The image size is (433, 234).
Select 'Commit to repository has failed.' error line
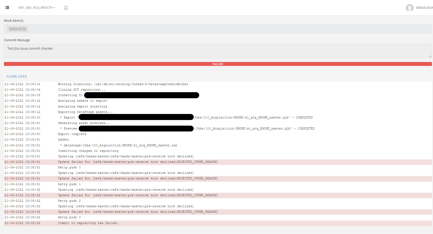point(88,223)
